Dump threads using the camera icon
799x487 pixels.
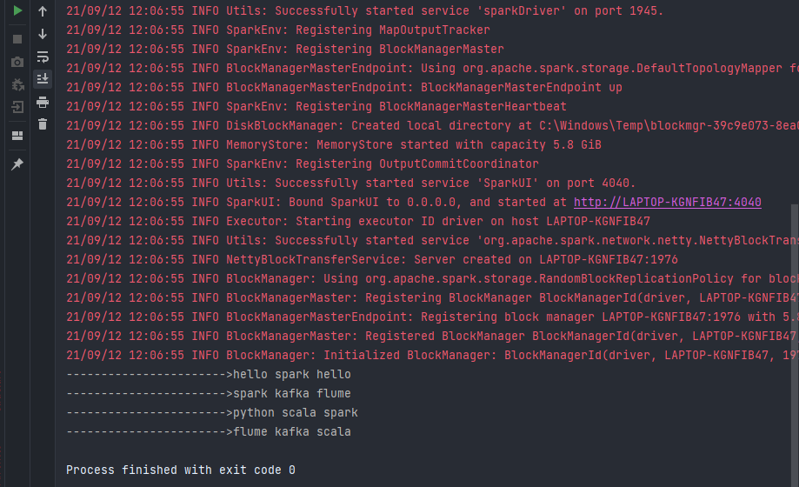(17, 63)
